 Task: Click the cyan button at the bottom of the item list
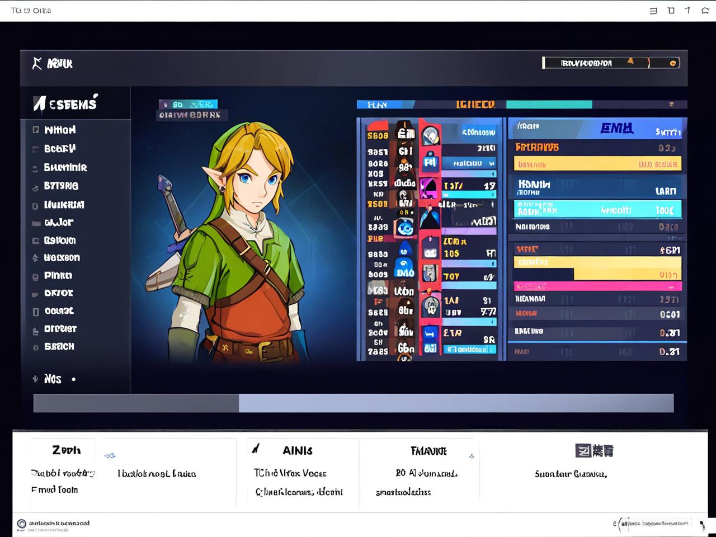pos(470,350)
